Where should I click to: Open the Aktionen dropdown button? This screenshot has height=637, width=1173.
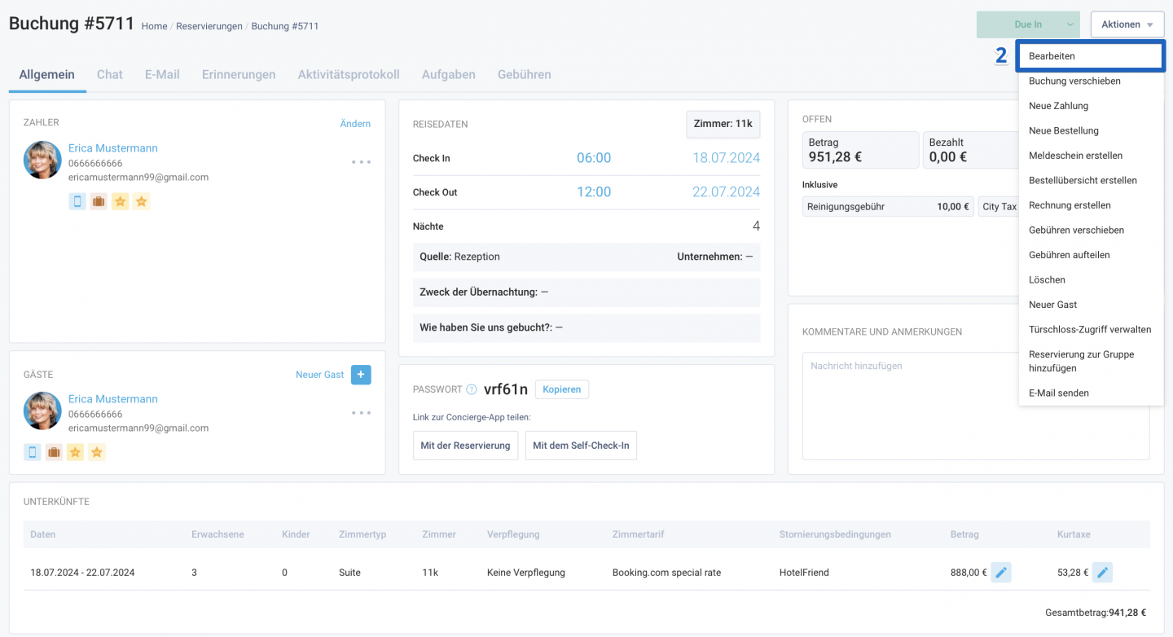[x=1127, y=24]
